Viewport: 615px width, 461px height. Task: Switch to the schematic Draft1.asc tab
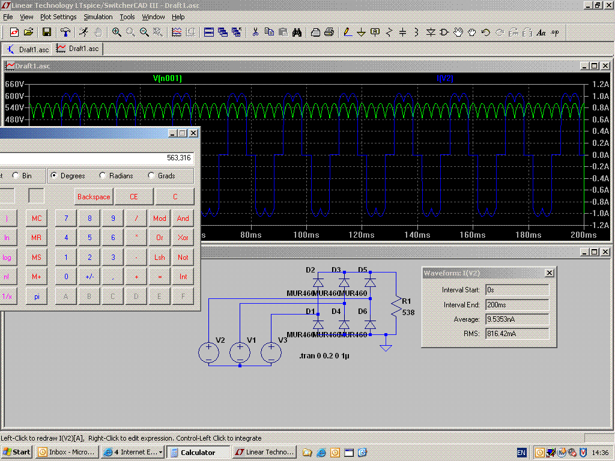click(x=28, y=49)
